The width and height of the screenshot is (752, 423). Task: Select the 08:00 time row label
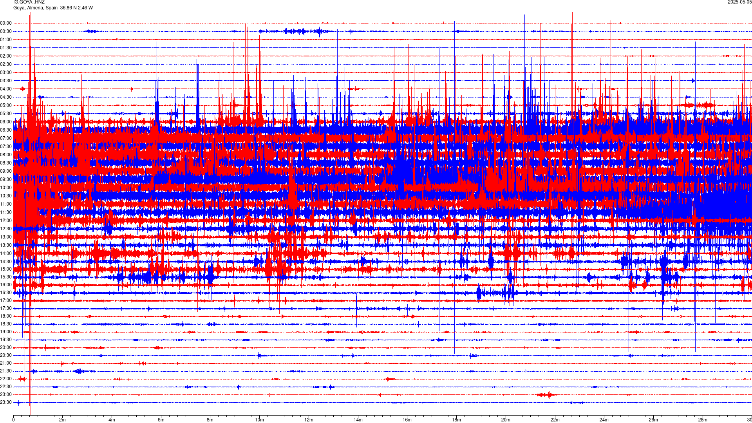pyautogui.click(x=6, y=155)
